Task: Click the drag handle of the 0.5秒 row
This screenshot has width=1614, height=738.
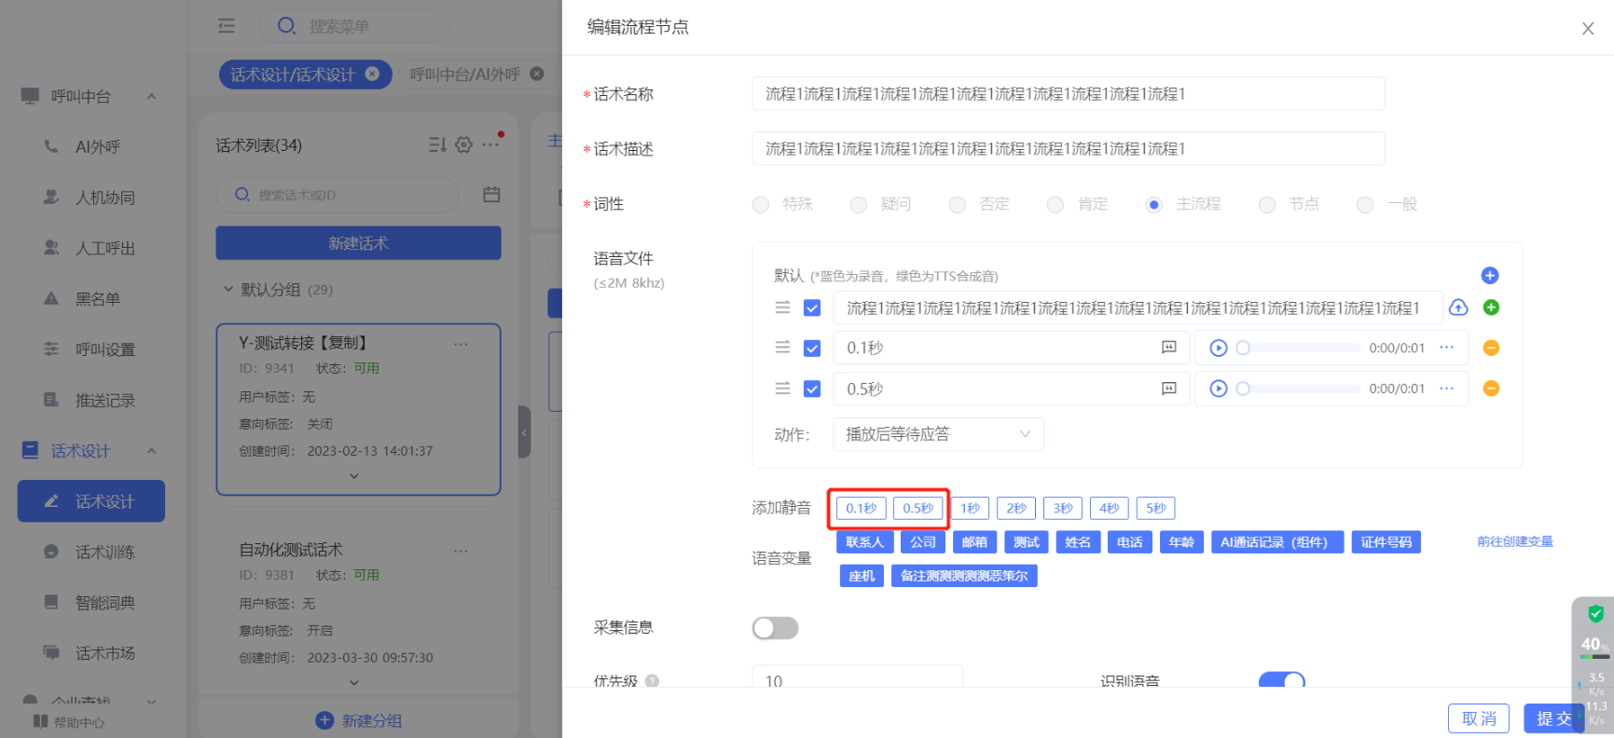Action: tap(782, 389)
